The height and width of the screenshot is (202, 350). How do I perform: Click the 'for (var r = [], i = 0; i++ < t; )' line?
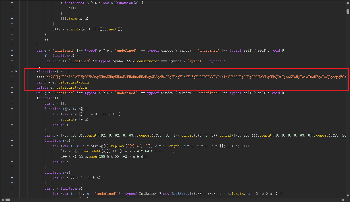86,114
